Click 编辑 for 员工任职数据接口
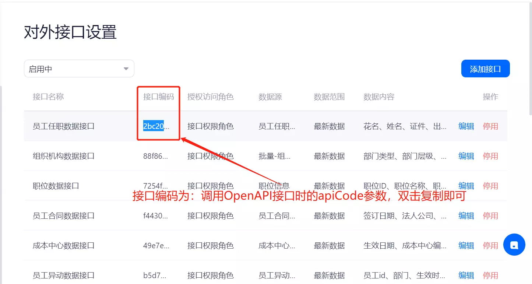The height and width of the screenshot is (284, 532). pyautogui.click(x=466, y=126)
